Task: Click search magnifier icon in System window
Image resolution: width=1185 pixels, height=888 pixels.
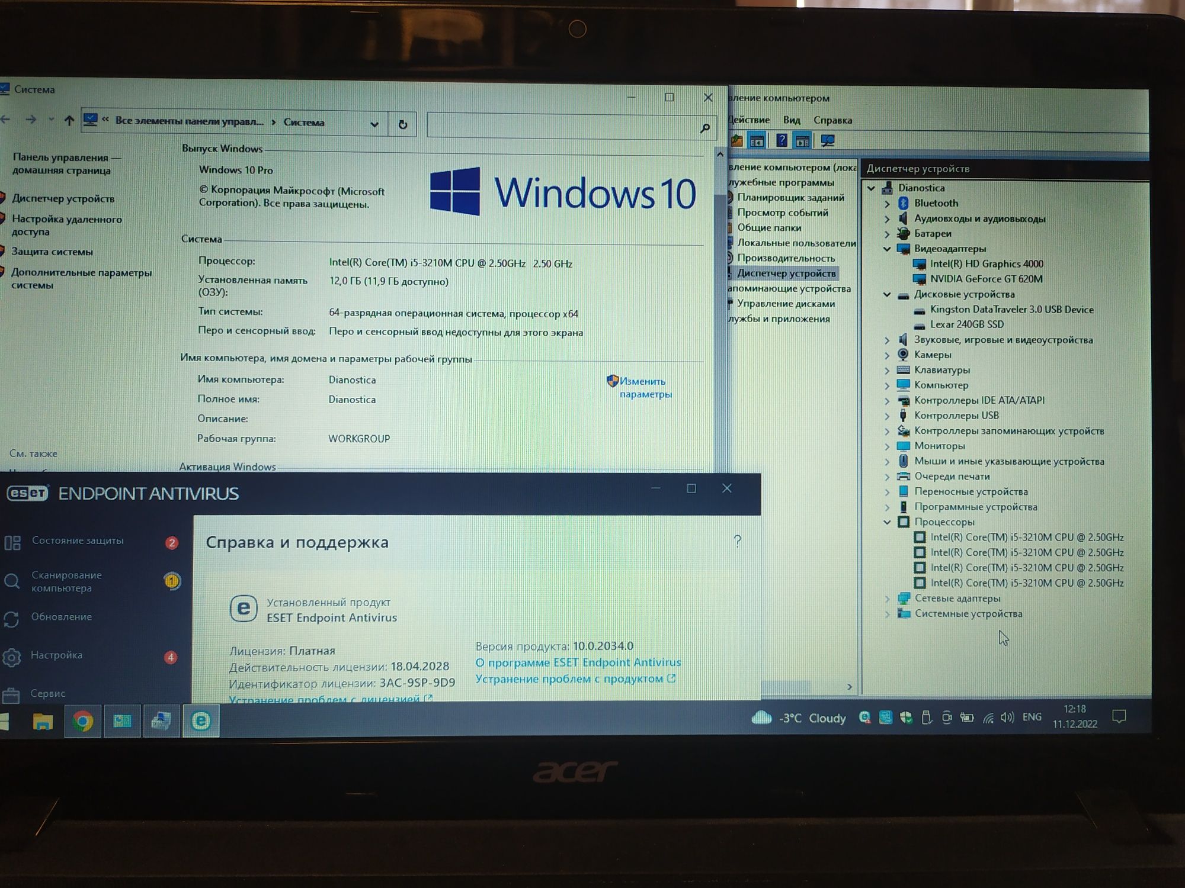Action: [705, 128]
